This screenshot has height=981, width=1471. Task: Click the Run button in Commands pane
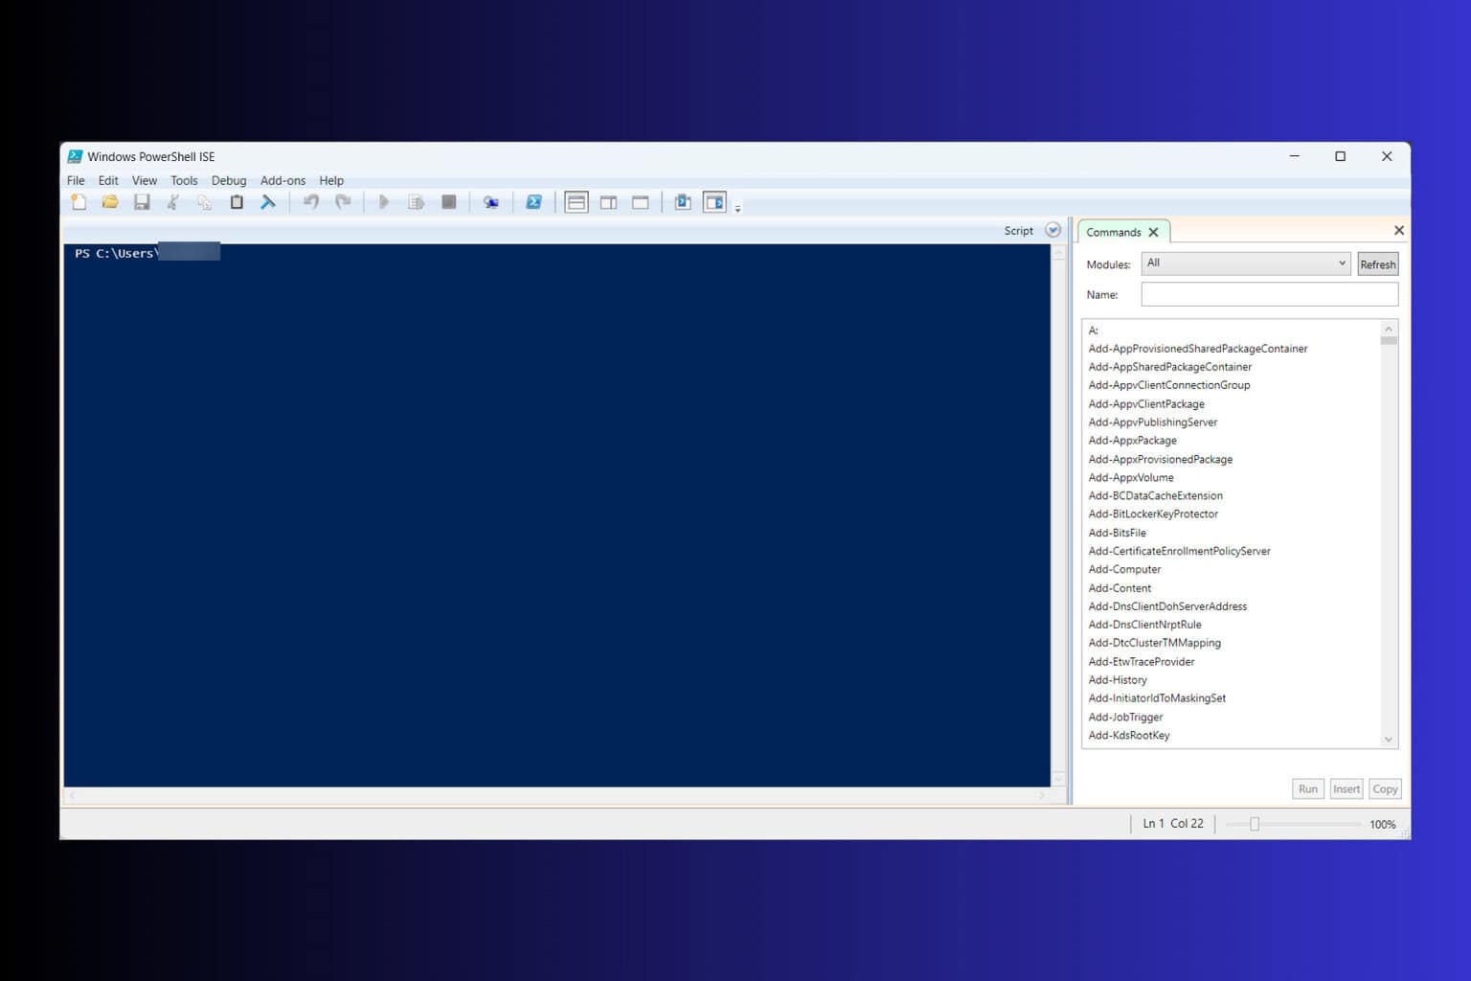(1307, 788)
